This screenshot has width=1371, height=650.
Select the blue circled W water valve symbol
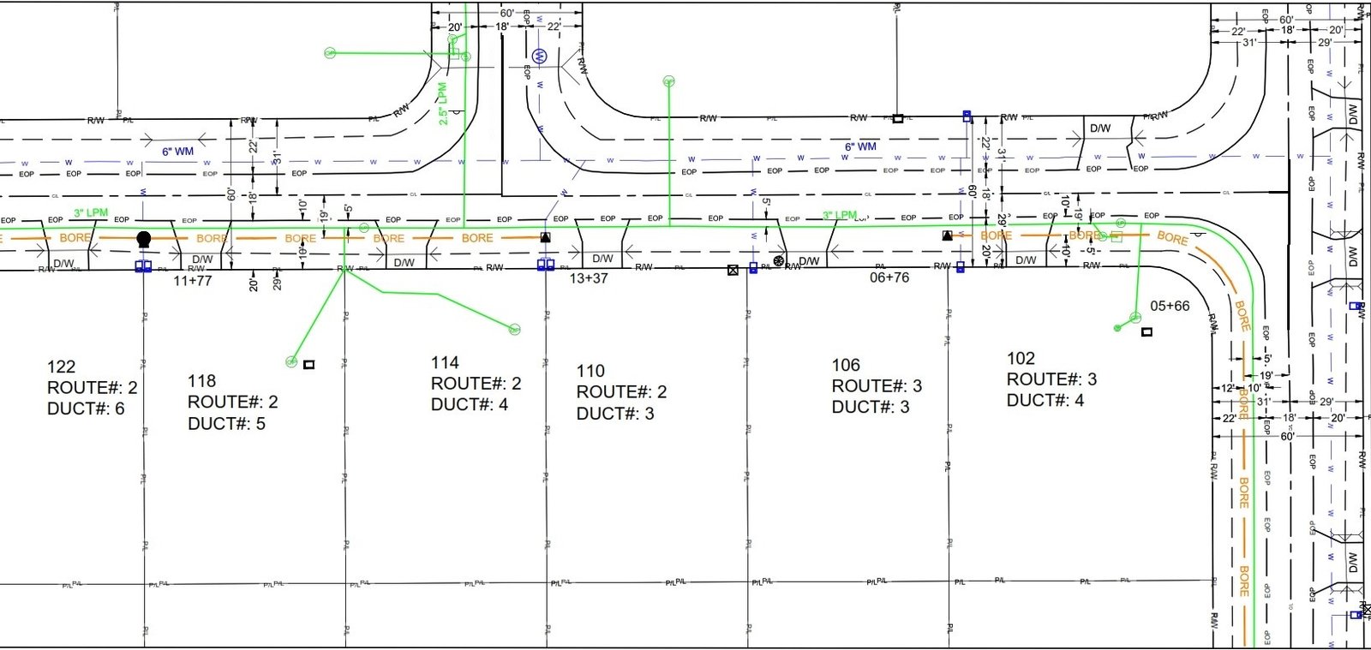pos(539,57)
